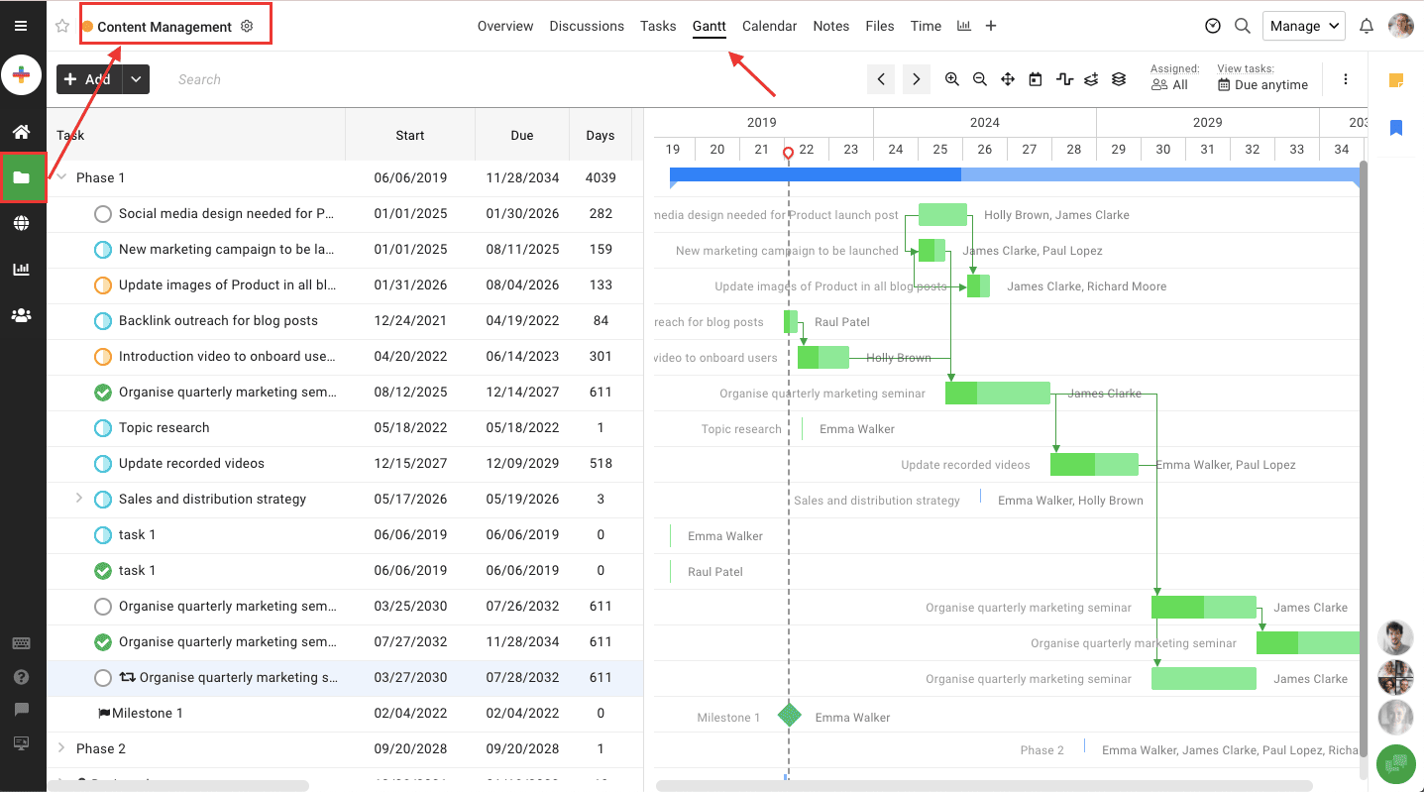The image size is (1424, 792).
Task: Open the critical path view icon
Action: 1063,79
